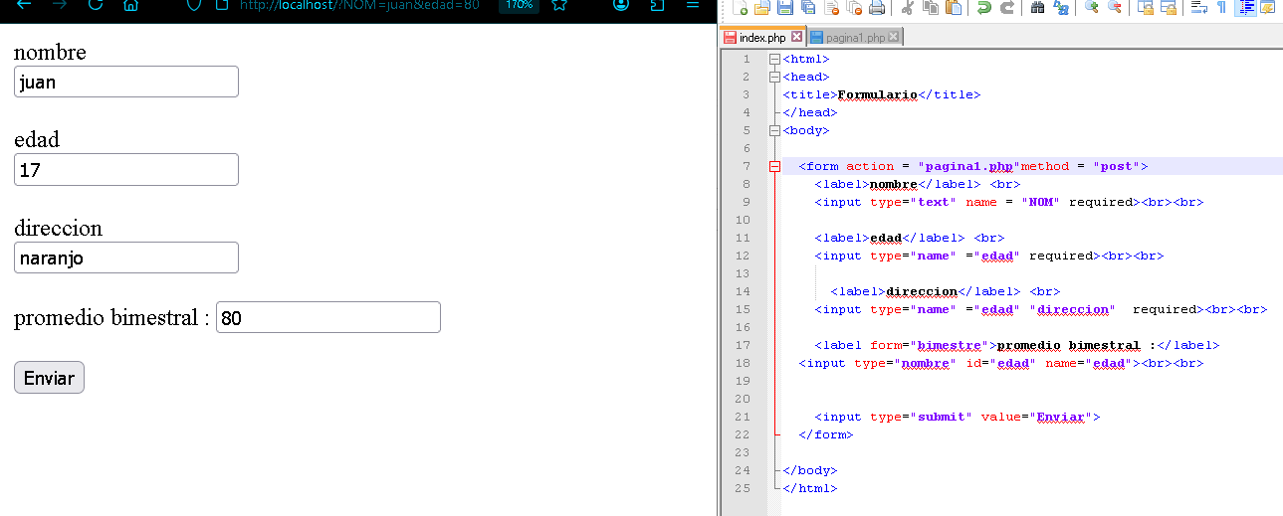The image size is (1283, 516).
Task: Click the tracking protection shield icon
Action: pyautogui.click(x=195, y=5)
